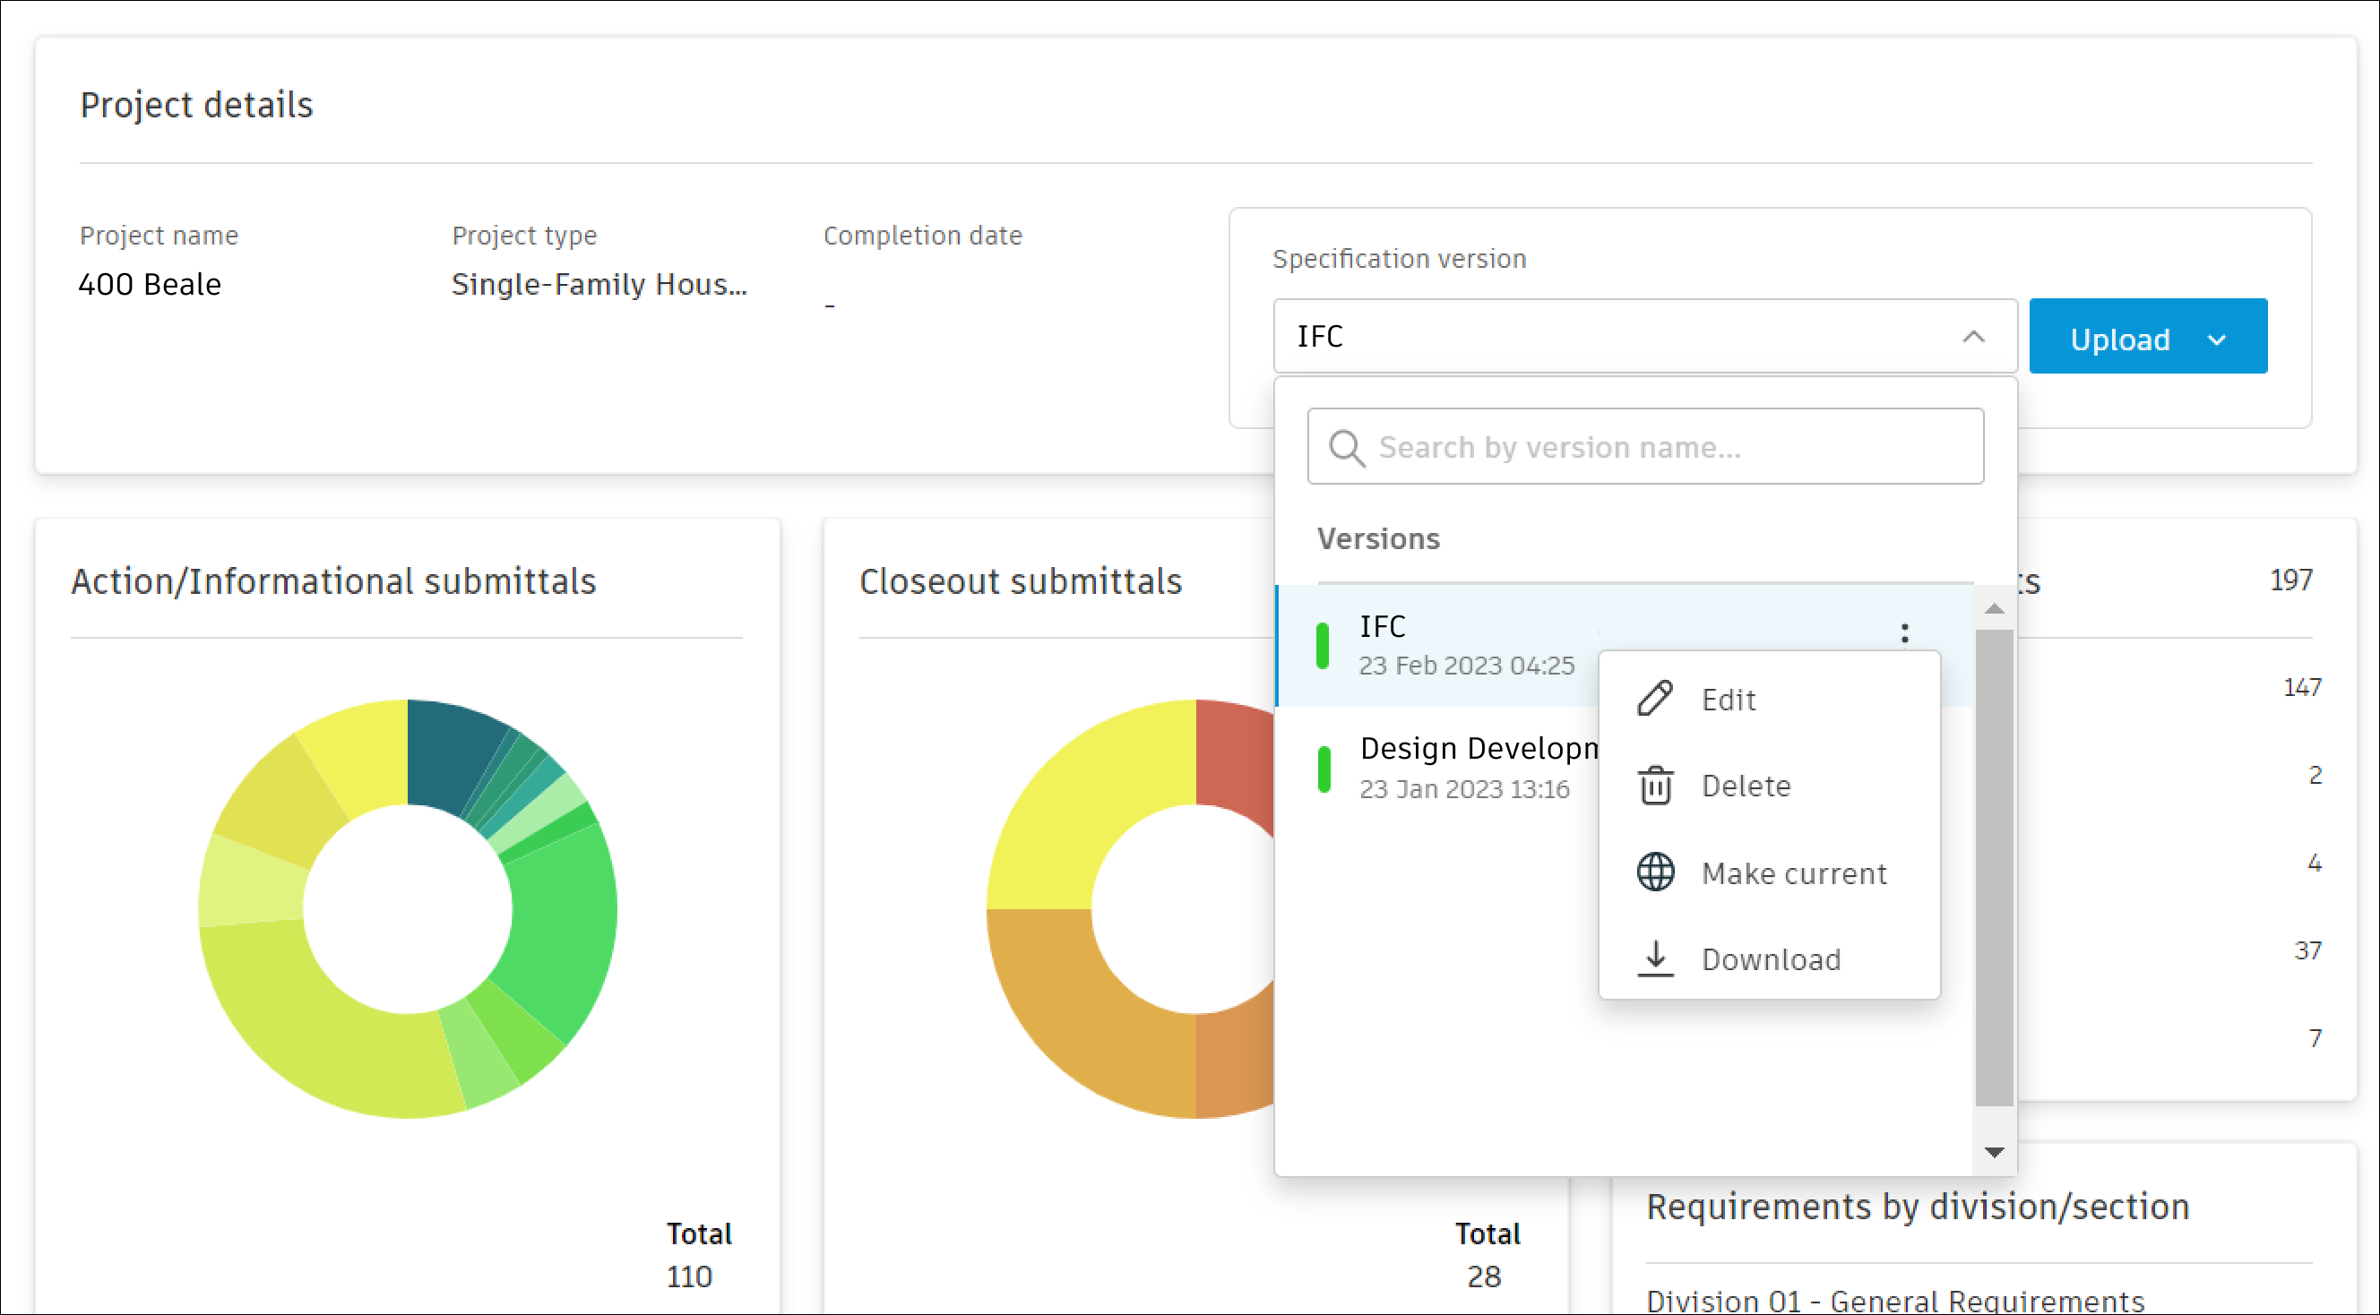Collapse the IFC specification version dropdown
Image resolution: width=2380 pixels, height=1315 pixels.
pyautogui.click(x=1972, y=337)
